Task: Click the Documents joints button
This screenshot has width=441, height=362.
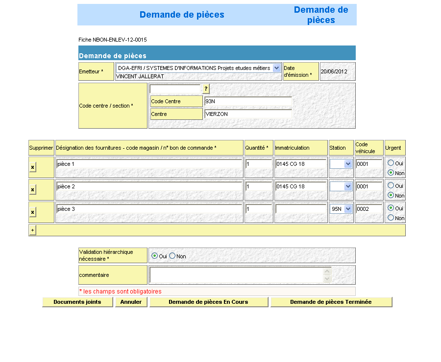Action: pos(77,302)
